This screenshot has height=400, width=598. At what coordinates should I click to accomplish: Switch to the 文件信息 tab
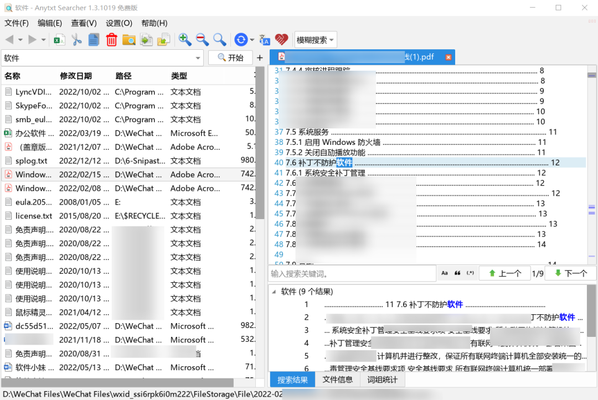(338, 380)
